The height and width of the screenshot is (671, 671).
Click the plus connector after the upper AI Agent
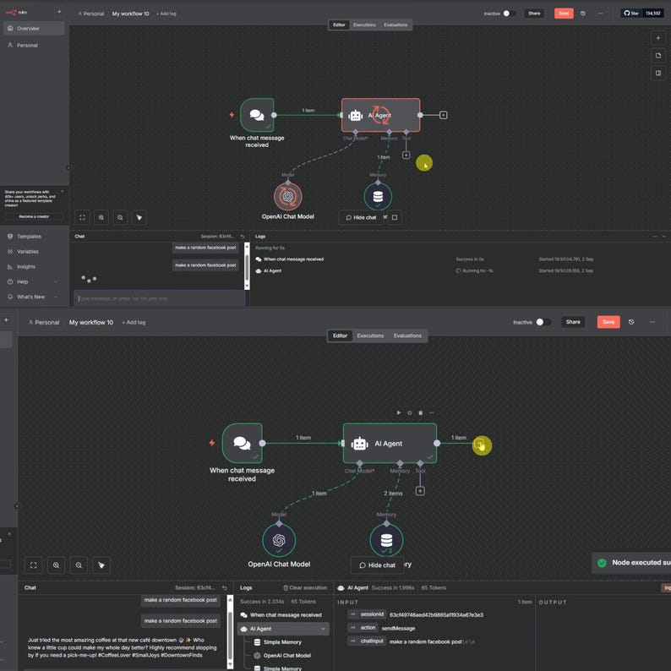click(444, 115)
